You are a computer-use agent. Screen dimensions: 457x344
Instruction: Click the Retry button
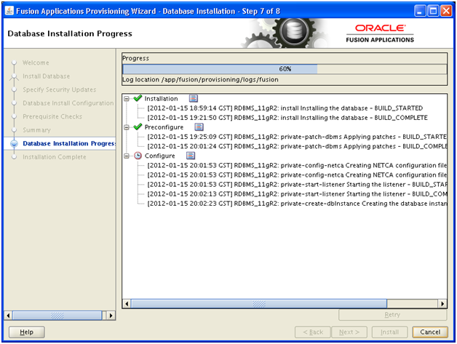pyautogui.click(x=392, y=315)
